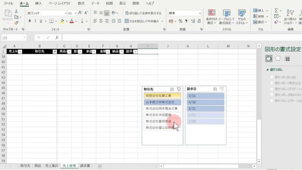Switch to 請求書 sheet tab
Image resolution: width=302 pixels, height=170 pixels.
coord(85,166)
